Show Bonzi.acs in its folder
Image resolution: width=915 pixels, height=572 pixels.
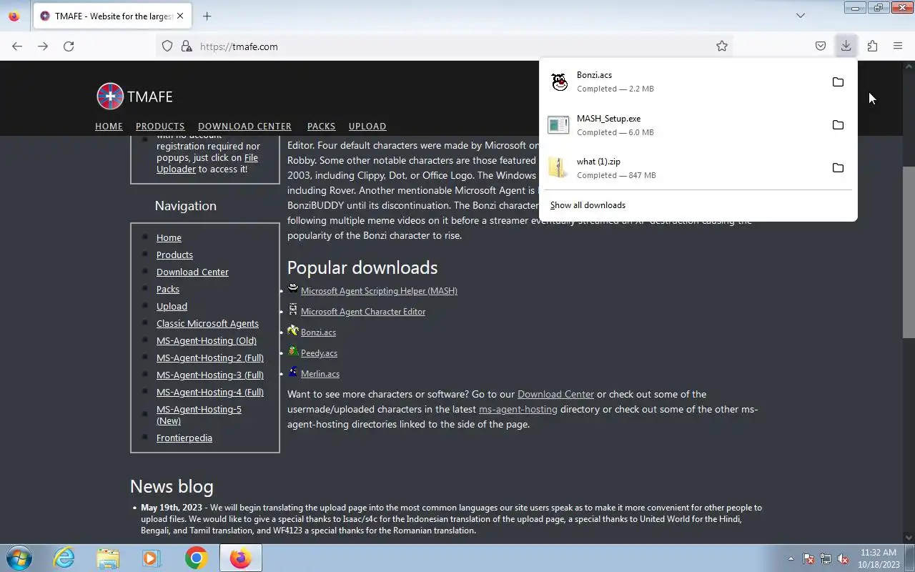point(838,82)
